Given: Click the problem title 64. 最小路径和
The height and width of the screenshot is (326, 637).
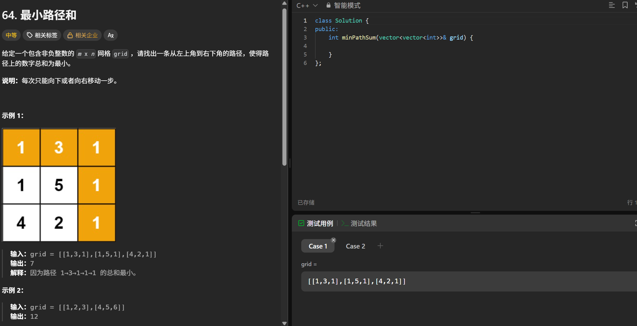Looking at the screenshot, I should pos(39,15).
